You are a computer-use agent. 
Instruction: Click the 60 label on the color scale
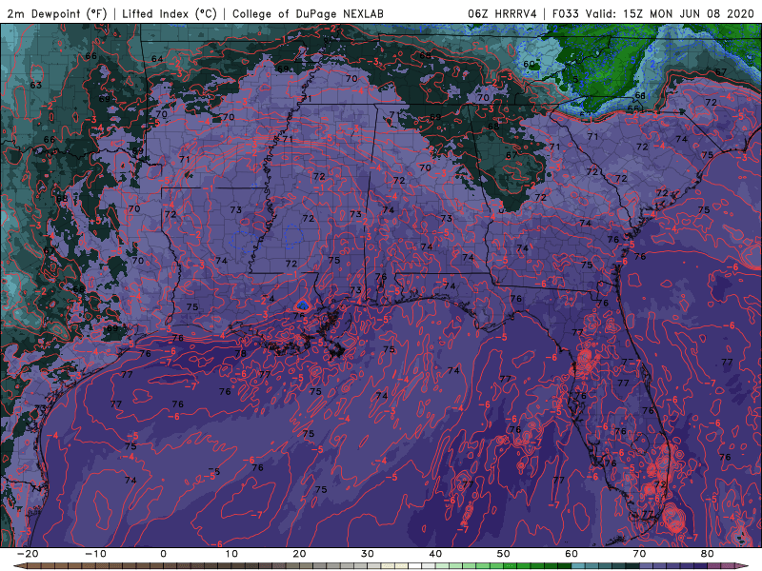571,554
